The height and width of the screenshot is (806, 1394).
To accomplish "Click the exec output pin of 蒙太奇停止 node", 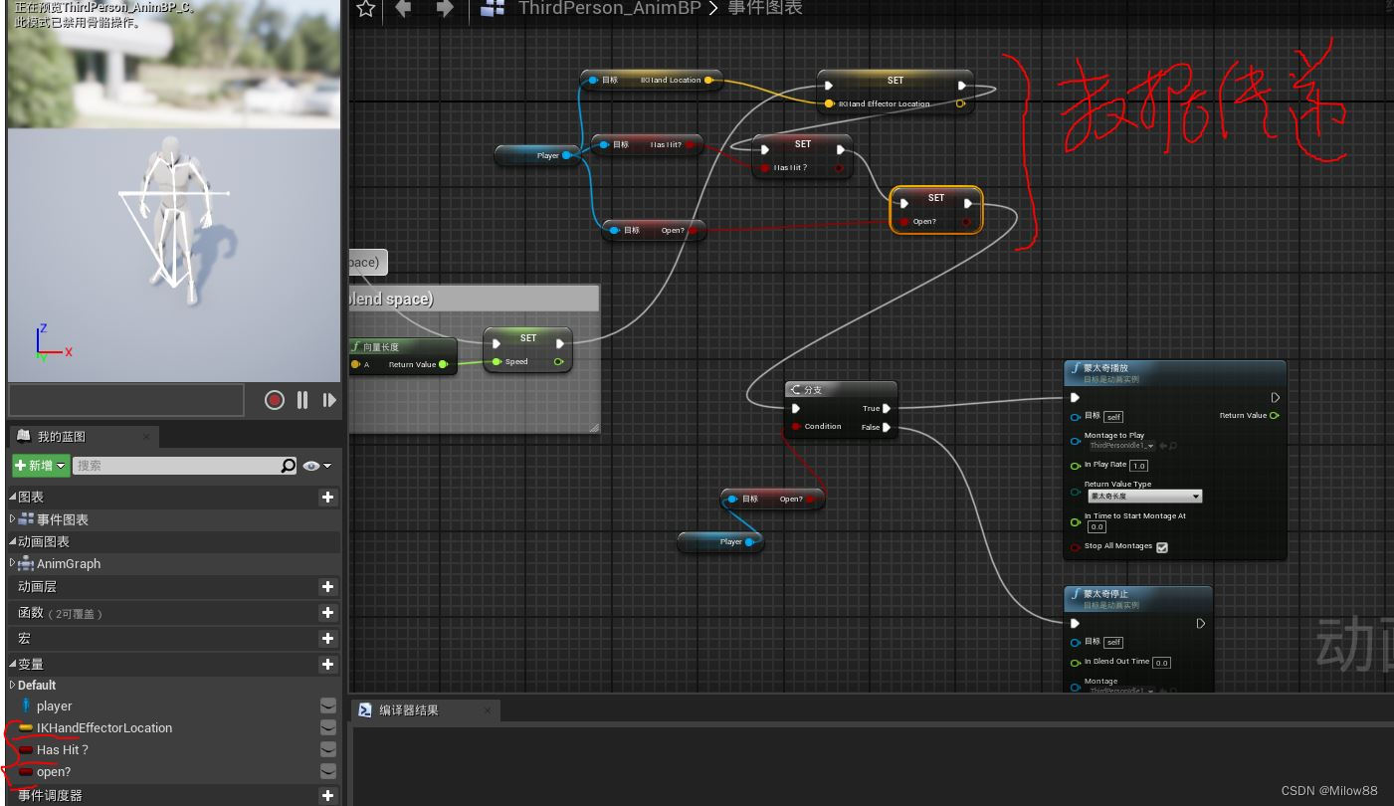I will [x=1201, y=624].
